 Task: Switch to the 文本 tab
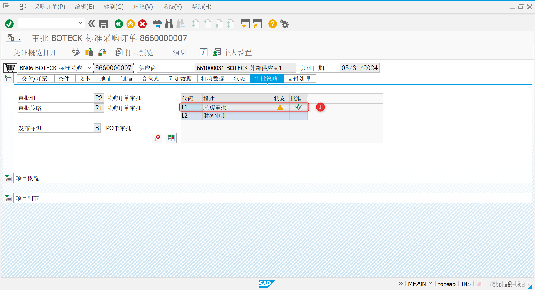[85, 79]
